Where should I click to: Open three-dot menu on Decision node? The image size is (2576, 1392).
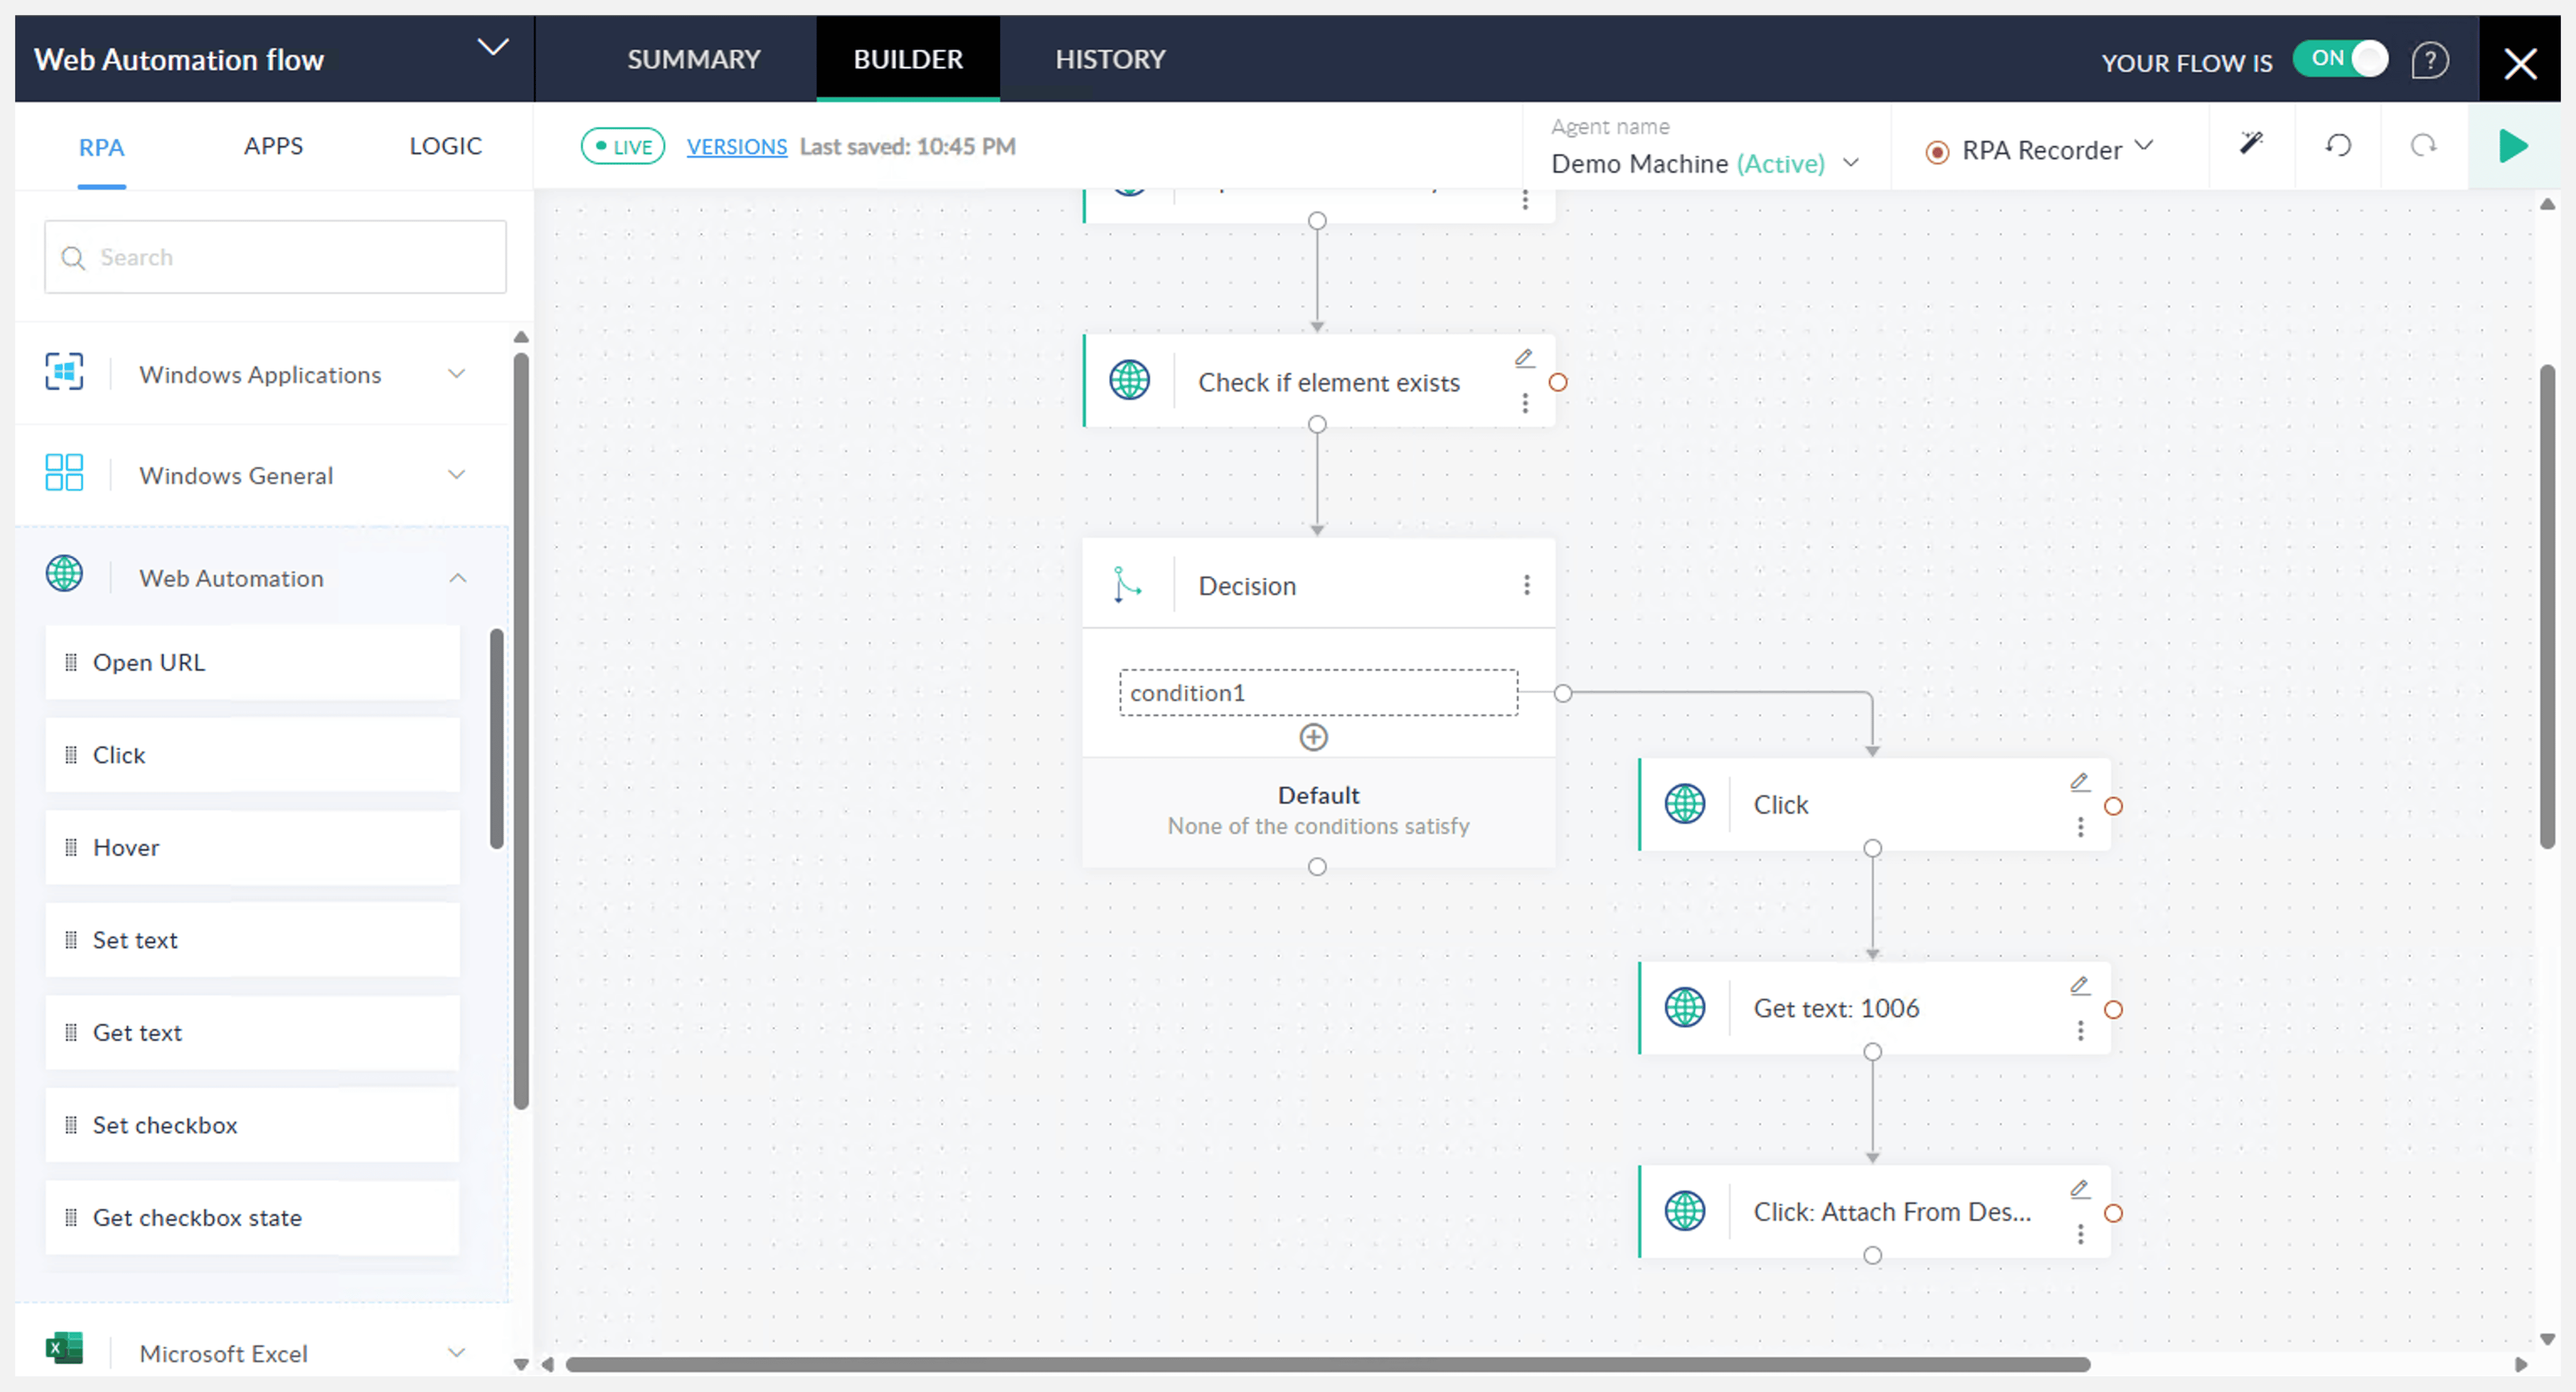click(x=1526, y=585)
